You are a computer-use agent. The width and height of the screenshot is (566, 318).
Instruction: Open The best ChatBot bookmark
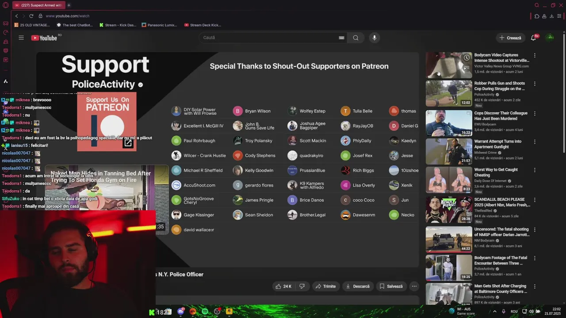[75, 25]
